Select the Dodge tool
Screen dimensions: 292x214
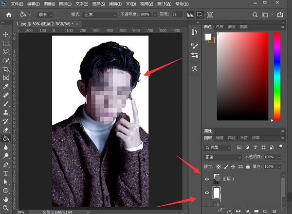5,156
